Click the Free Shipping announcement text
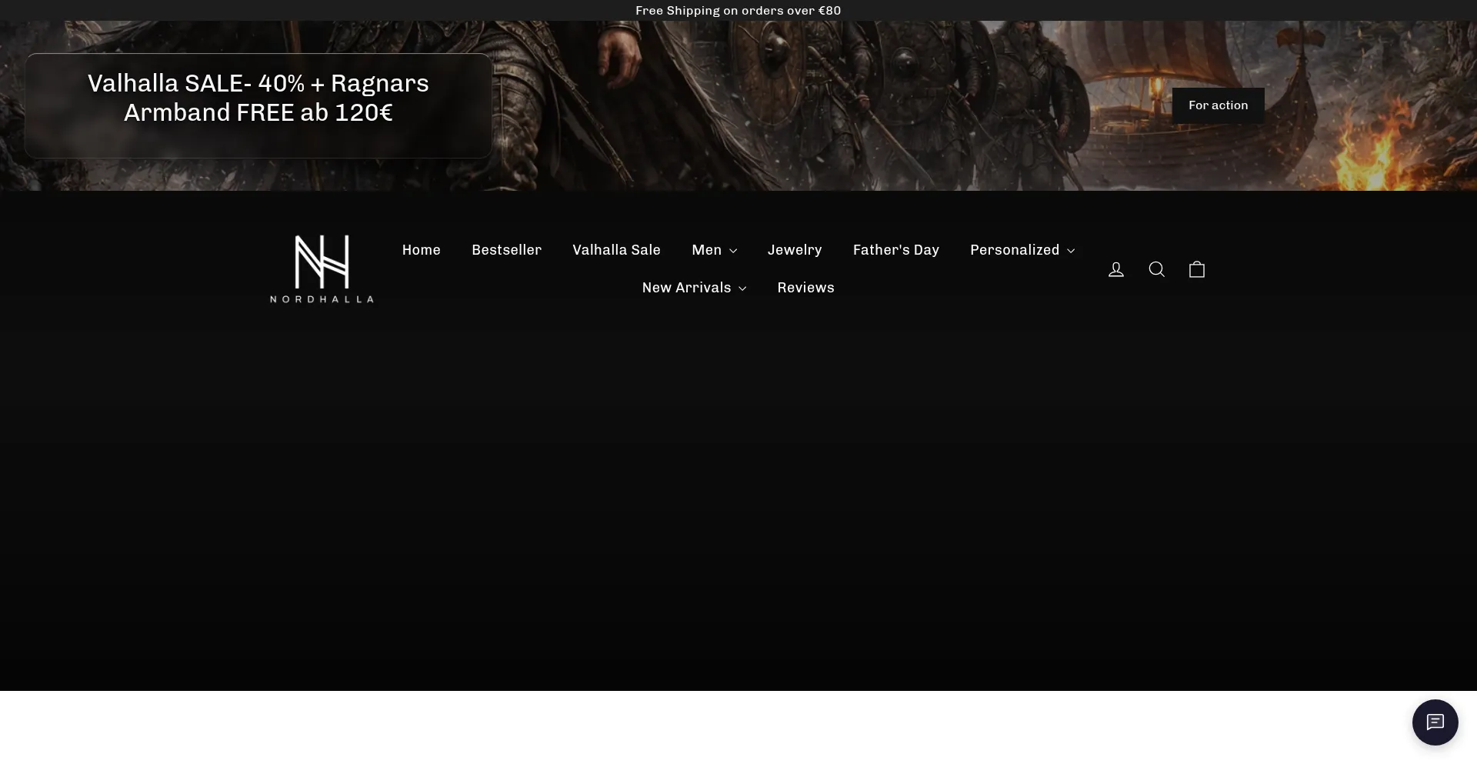This screenshot has width=1477, height=764. point(738,11)
